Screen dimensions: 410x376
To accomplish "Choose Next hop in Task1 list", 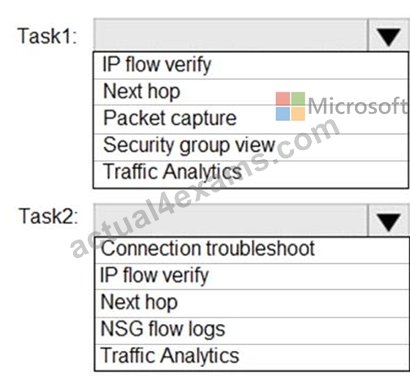I will [251, 92].
